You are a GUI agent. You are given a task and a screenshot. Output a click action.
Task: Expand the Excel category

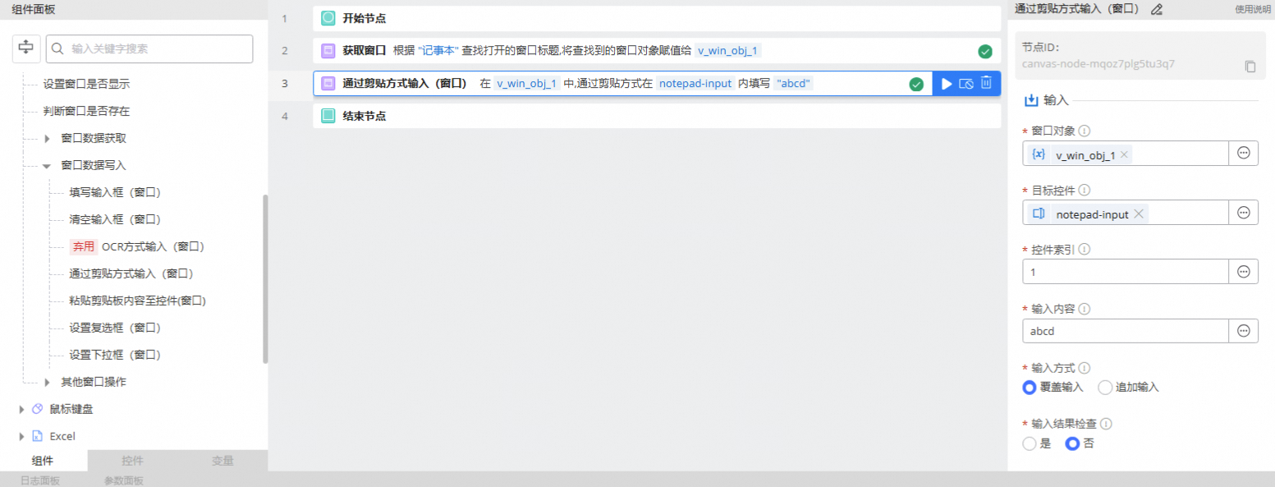point(21,436)
